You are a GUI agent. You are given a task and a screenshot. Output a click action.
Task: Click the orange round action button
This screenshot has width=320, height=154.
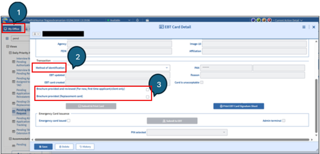point(264,20)
